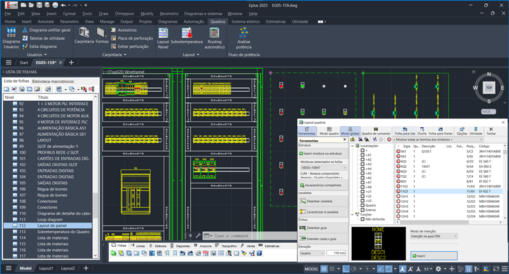Screen dimensions: 509x274
Task: Switch to the Layout1 tab
Action: [x=46, y=268]
